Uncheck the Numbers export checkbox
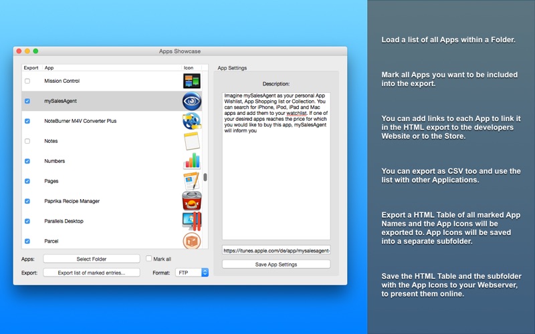Screen dimensions: 535x334 (x=27, y=161)
